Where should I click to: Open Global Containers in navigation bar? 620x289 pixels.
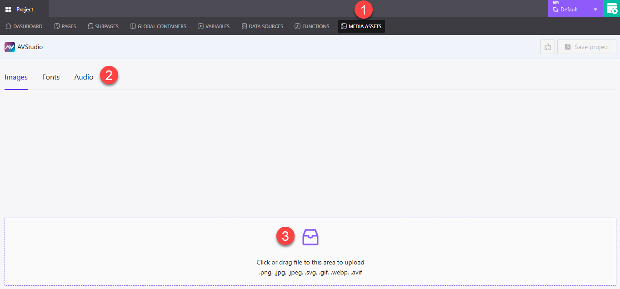pyautogui.click(x=158, y=26)
